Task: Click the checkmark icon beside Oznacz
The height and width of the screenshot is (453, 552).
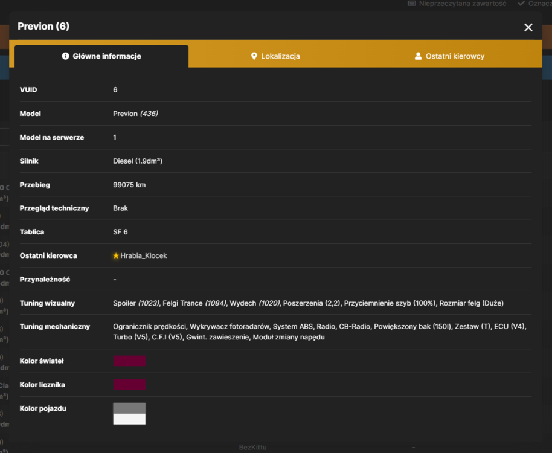Action: [x=521, y=4]
